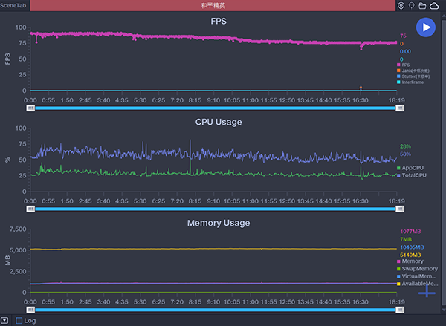Image resolution: width=446 pixels, height=326 pixels.
Task: Click the 53% TotalCPU value
Action: pos(405,154)
